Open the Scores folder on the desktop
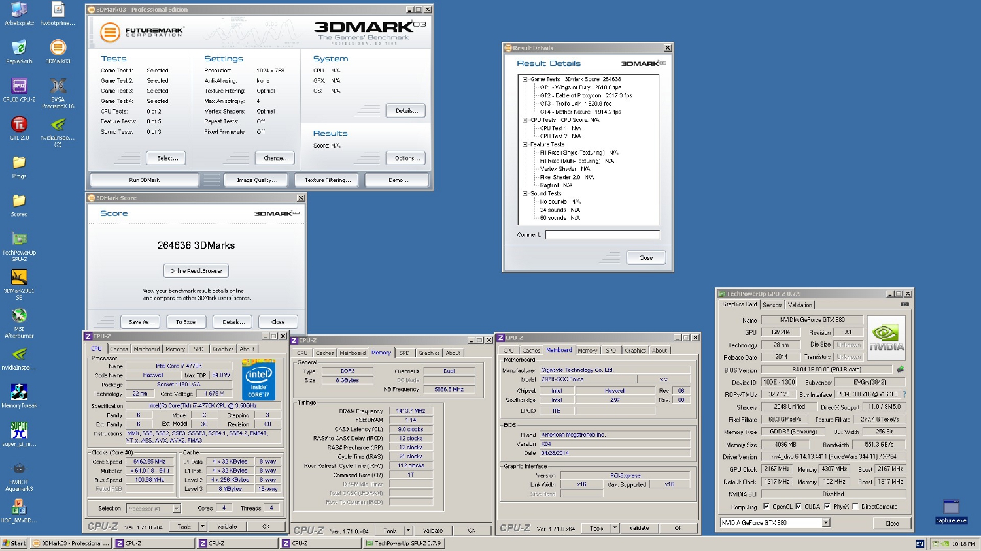 click(19, 204)
